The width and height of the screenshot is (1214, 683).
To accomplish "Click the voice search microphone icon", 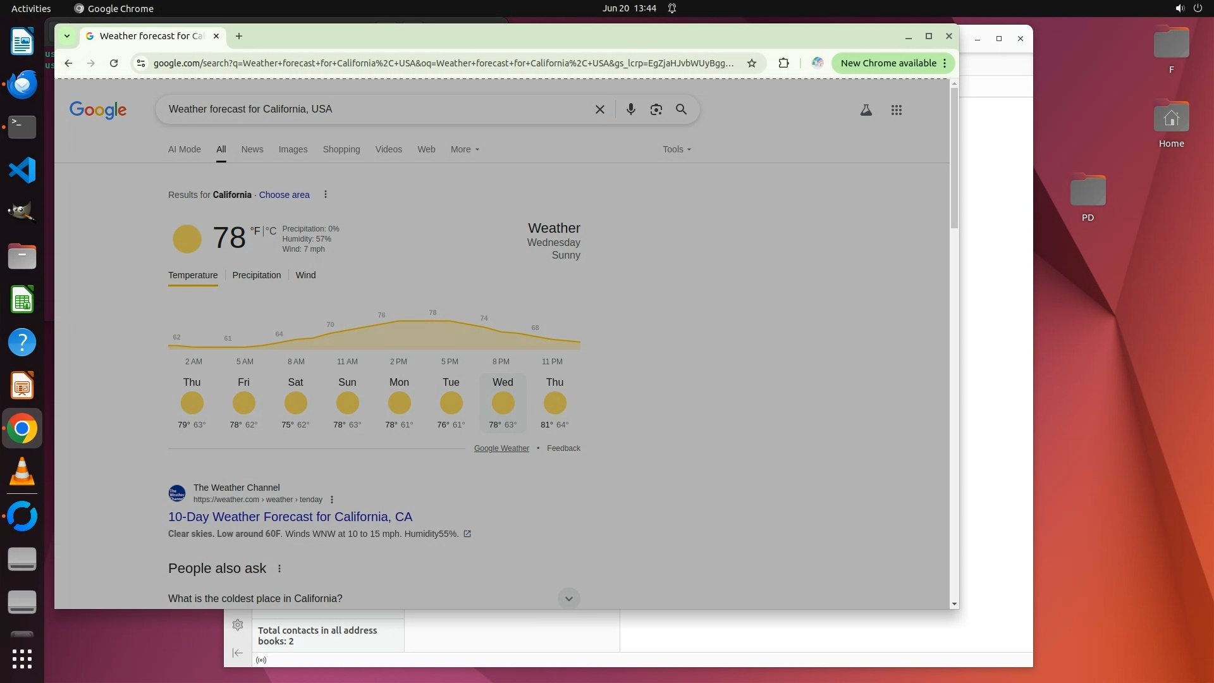I will tap(630, 109).
